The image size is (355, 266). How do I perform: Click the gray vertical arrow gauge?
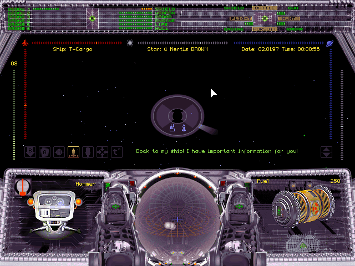[x=342, y=115]
